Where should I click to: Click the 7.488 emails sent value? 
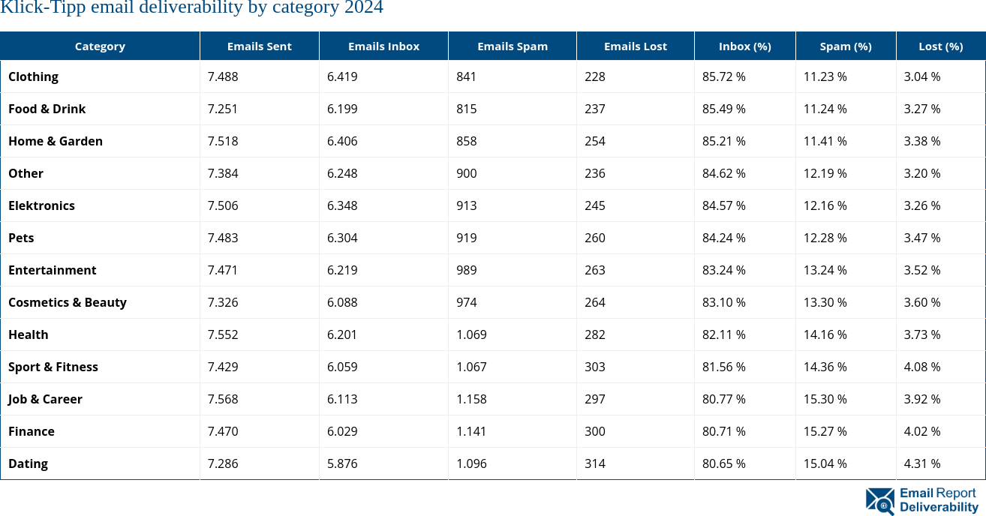tap(223, 76)
